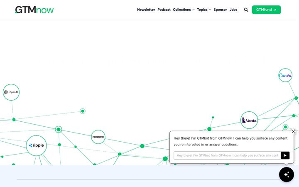The width and height of the screenshot is (299, 187).
Task: Open the Sponsor page
Action: (x=220, y=10)
